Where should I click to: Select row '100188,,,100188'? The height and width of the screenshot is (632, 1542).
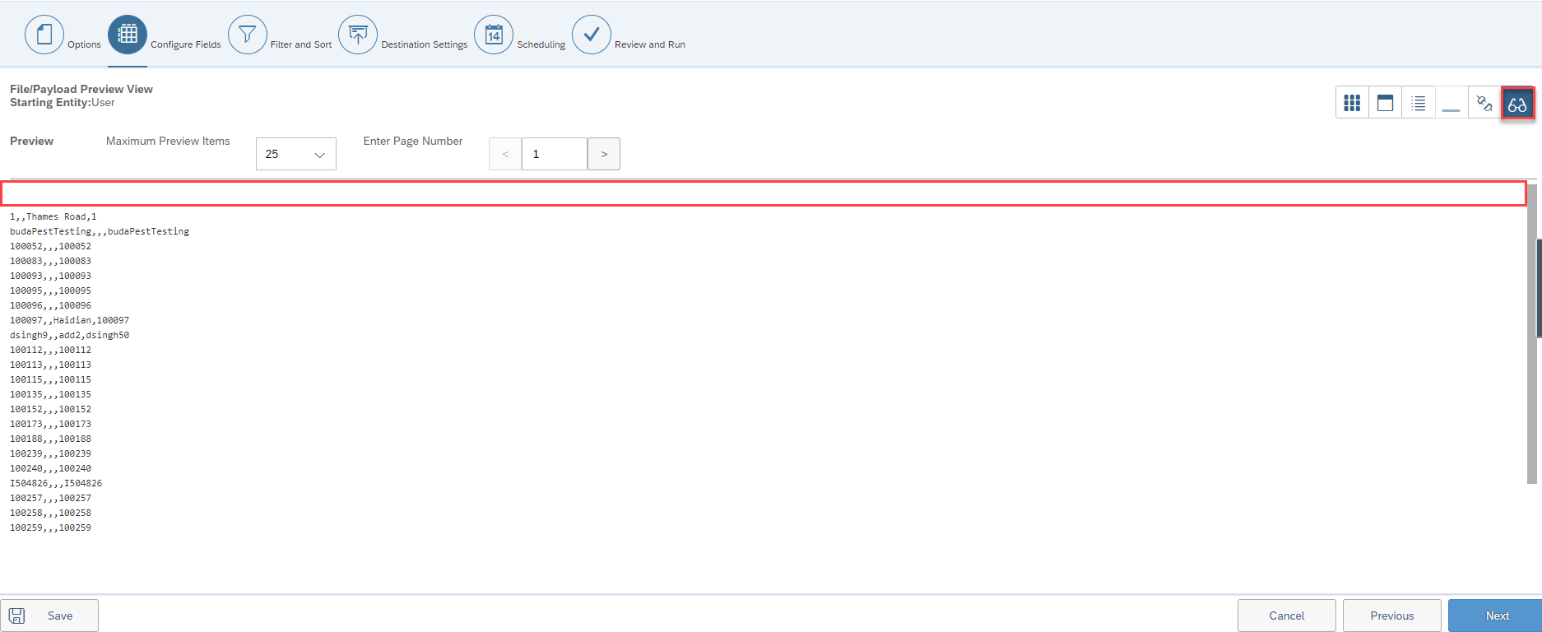(51, 439)
